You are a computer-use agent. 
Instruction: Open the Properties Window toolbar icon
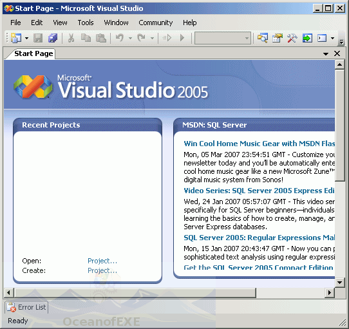click(x=278, y=38)
